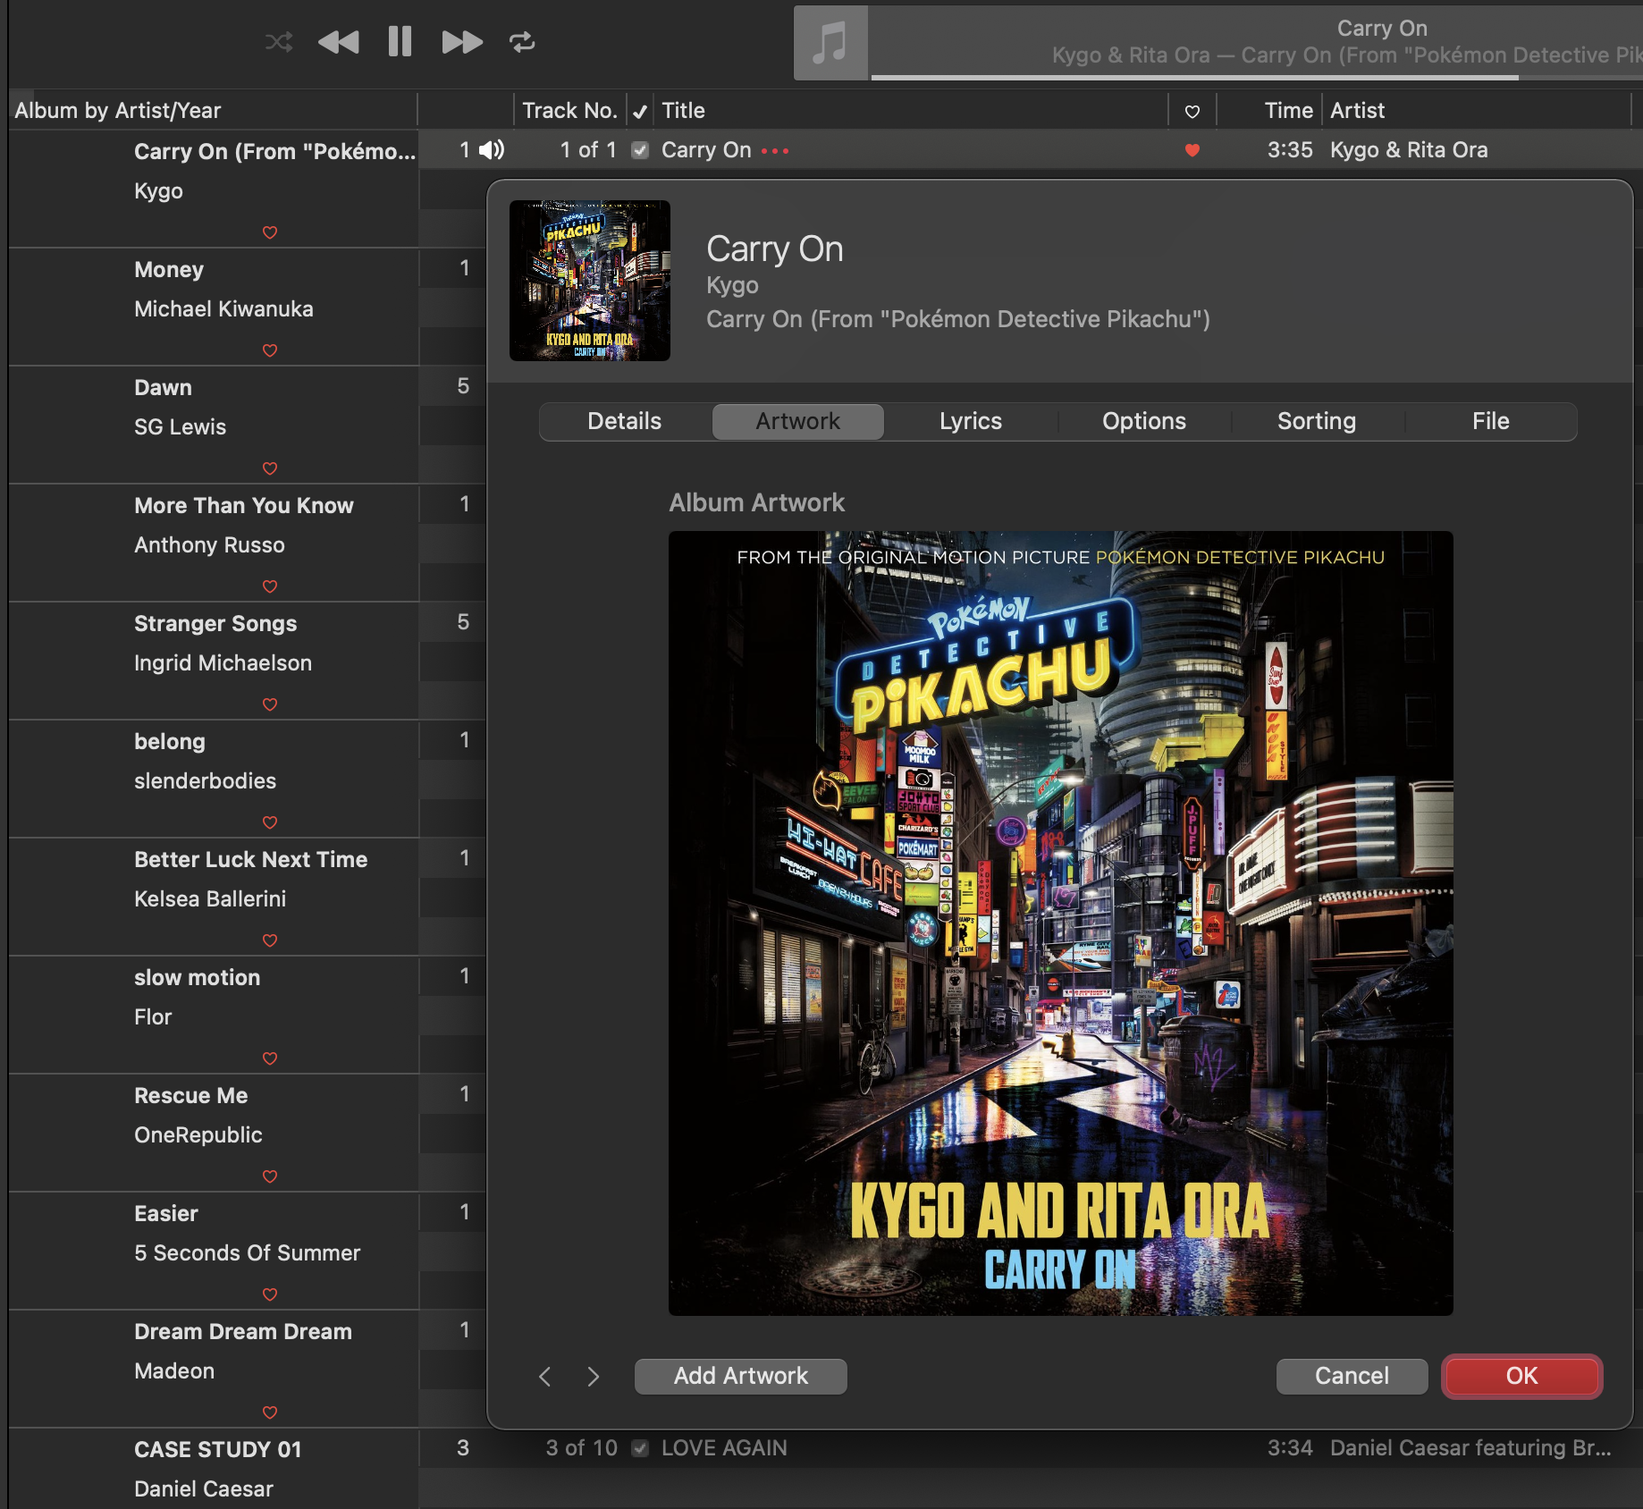Toggle the heart under More Than You Know

270,586
